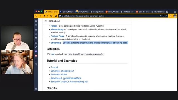Open the tracker blocker shield icon

[60, 16]
